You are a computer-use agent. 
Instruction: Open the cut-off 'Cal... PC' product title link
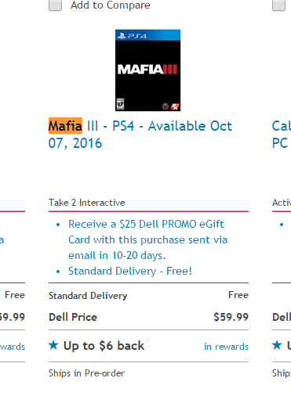(282, 135)
